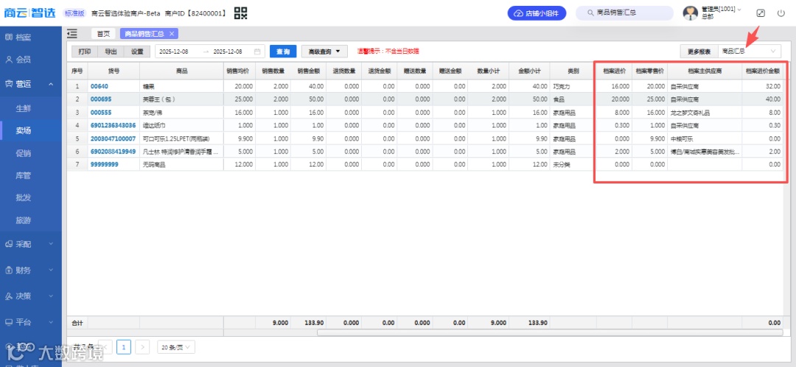Click the category cell 巧克力
Screen dimensions: 796x367
(573, 86)
